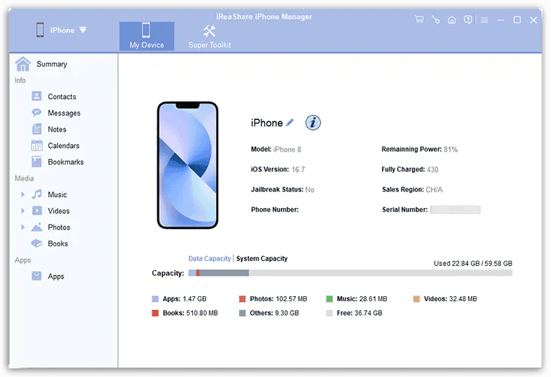Open Contacts in the sidebar
Viewport: 551px width, 377px height.
click(x=62, y=96)
